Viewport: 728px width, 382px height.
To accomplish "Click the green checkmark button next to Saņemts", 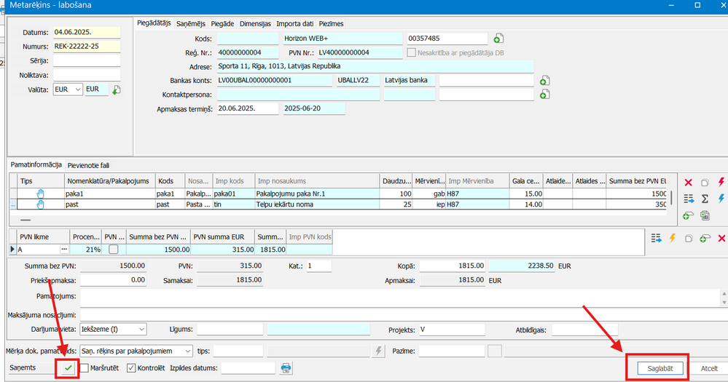I will [69, 368].
